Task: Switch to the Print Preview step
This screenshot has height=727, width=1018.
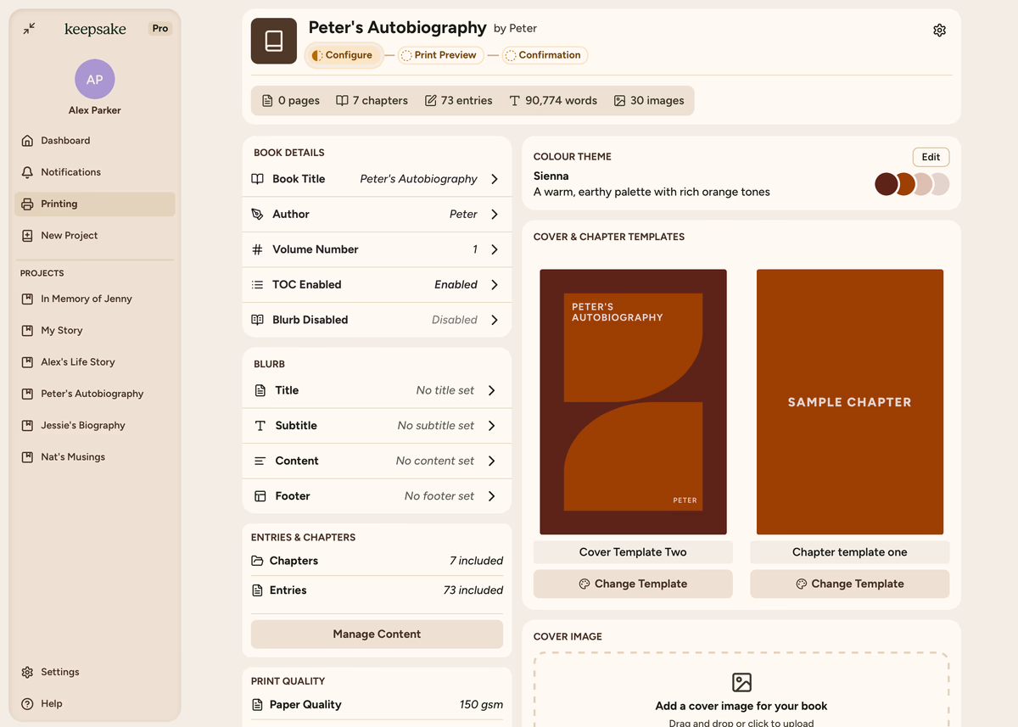Action: (x=440, y=55)
